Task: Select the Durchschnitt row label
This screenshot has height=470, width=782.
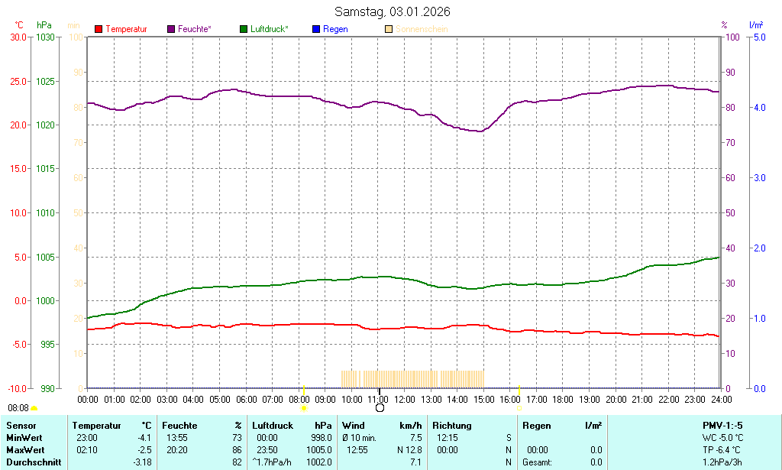Action: (x=33, y=462)
